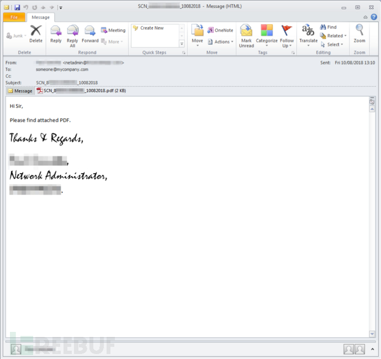Open the attached SCN PDF file
The image size is (381, 359).
click(x=81, y=91)
